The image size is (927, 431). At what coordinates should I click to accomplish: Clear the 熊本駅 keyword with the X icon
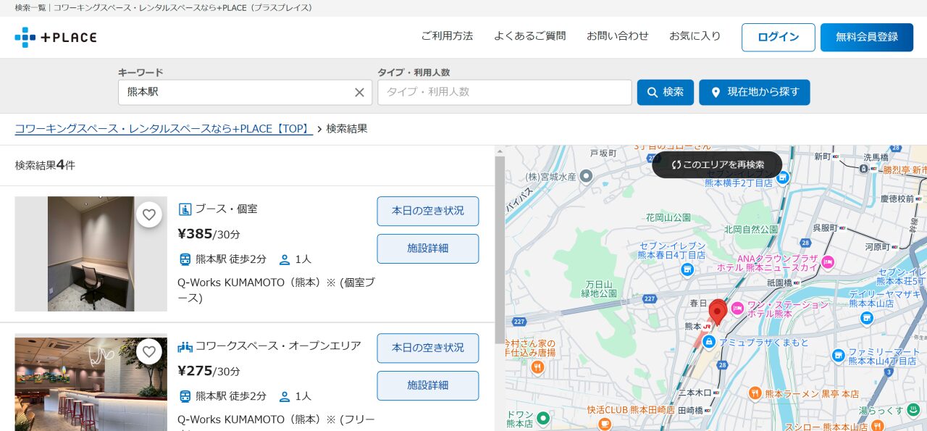359,93
